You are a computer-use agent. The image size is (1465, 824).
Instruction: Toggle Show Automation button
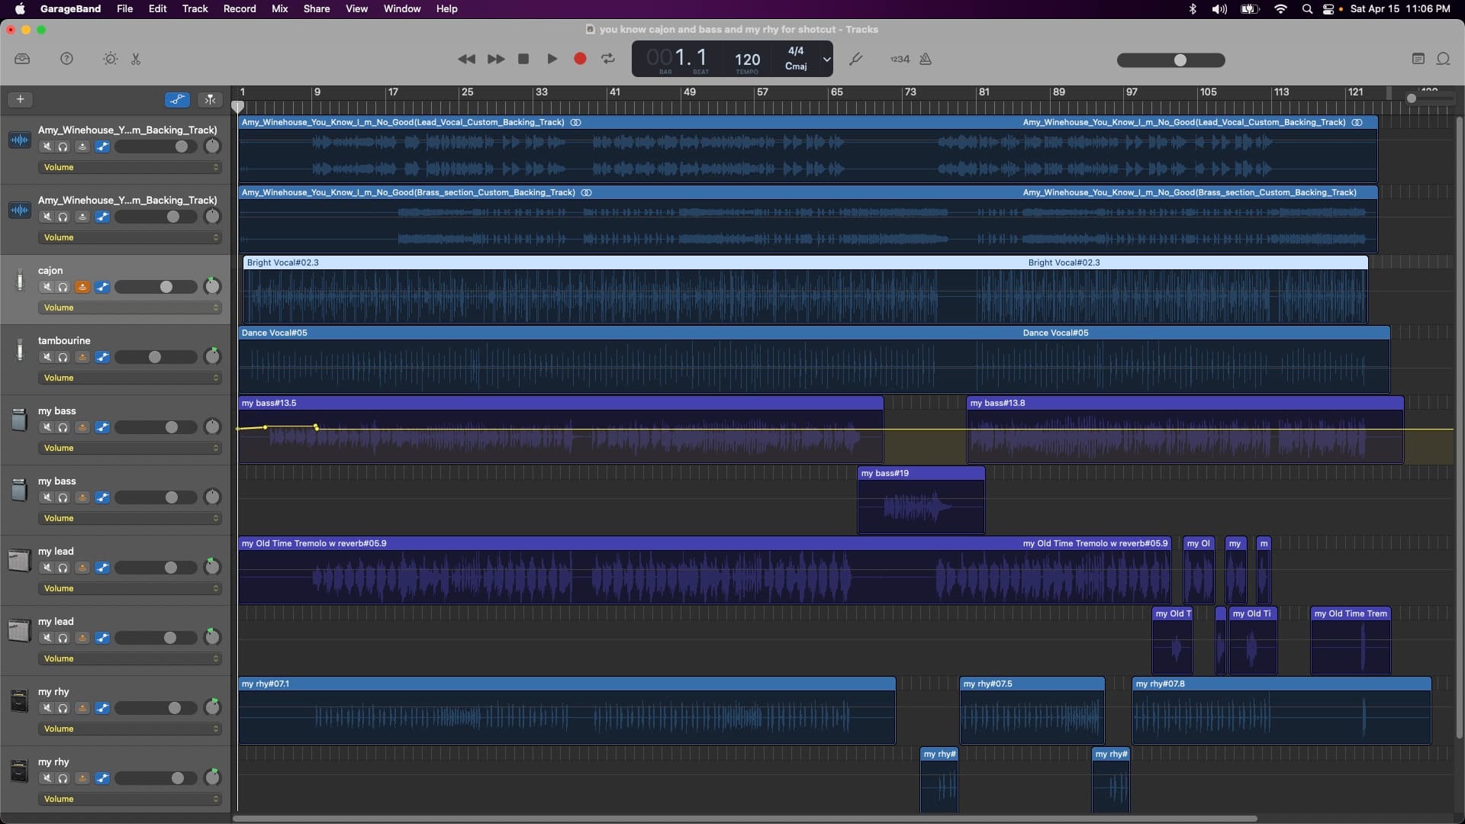177,99
